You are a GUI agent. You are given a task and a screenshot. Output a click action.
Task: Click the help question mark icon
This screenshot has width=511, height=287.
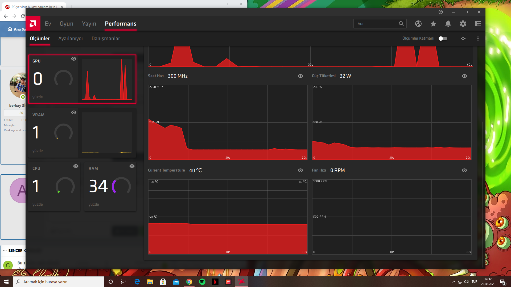pyautogui.click(x=440, y=12)
